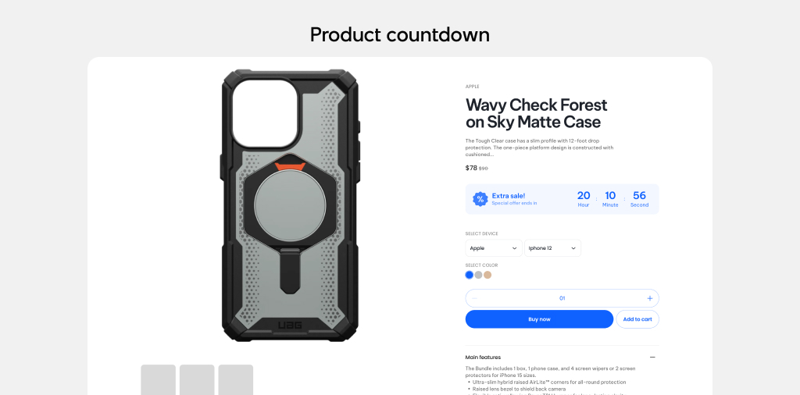This screenshot has width=800, height=395.
Task: Click the Wavy Check Forest product title
Action: [536, 113]
